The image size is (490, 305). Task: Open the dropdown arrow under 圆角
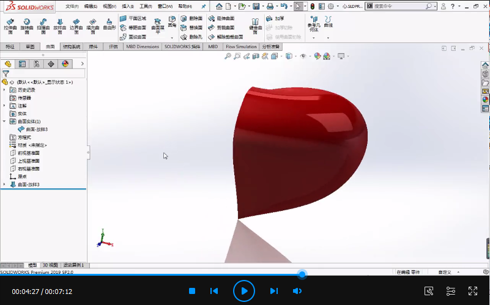pos(172,38)
